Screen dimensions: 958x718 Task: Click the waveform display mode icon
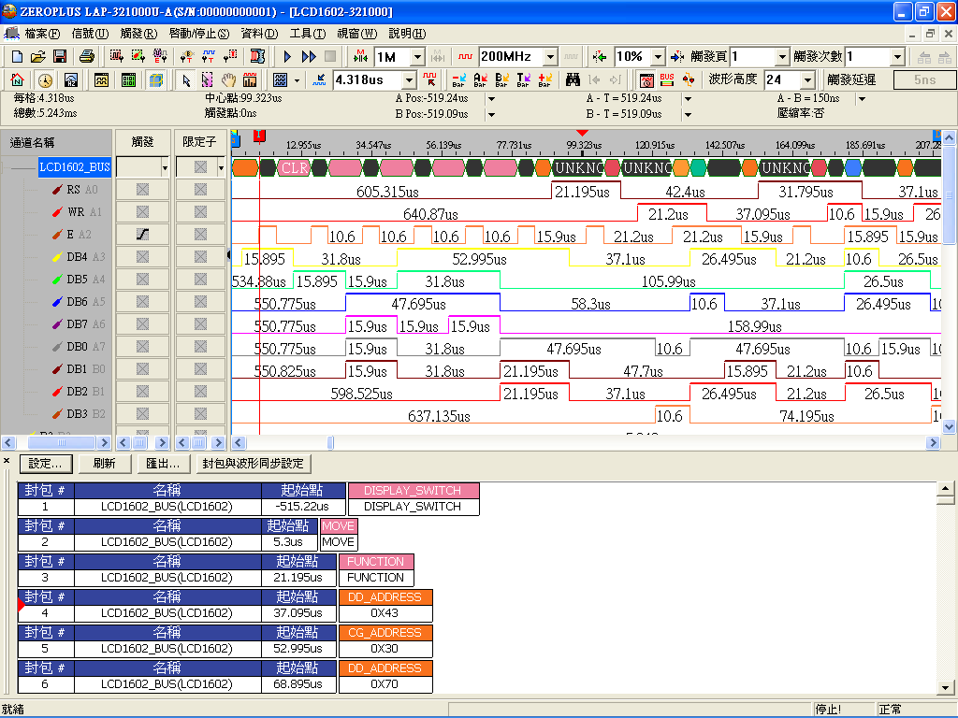tap(101, 80)
